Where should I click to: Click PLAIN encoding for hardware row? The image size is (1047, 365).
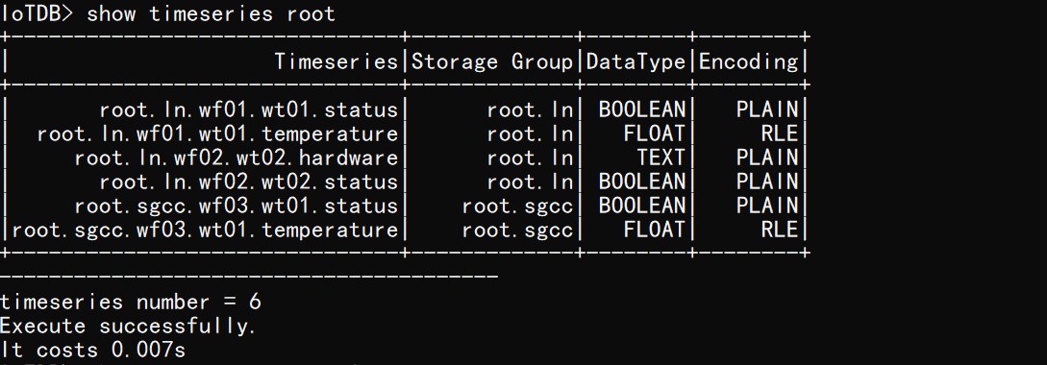766,158
